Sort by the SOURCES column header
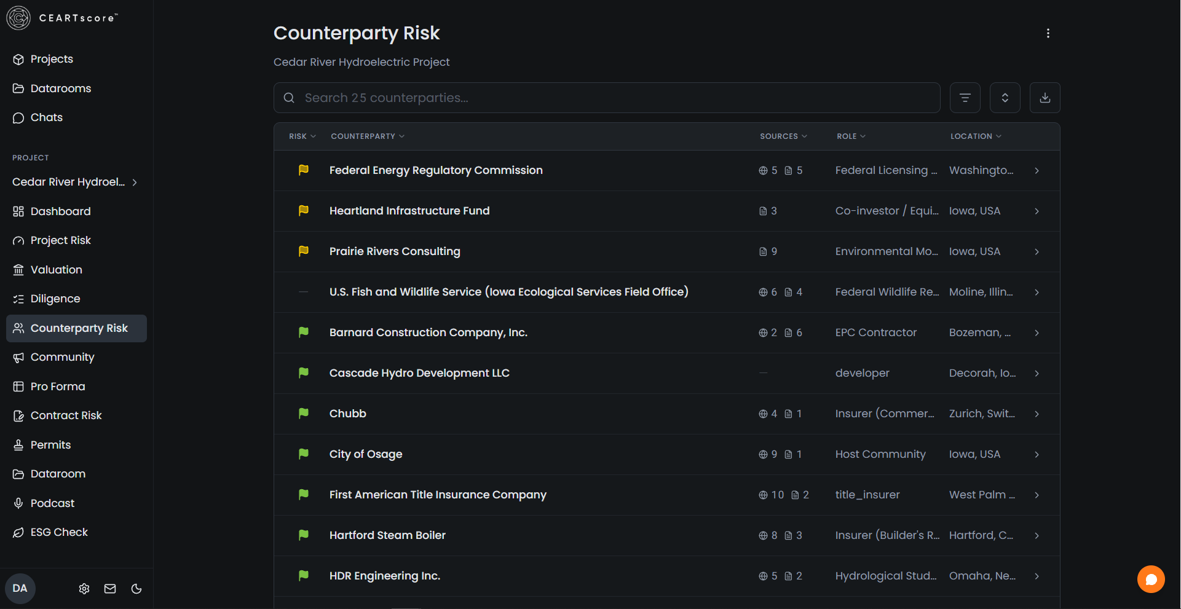 pyautogui.click(x=783, y=136)
